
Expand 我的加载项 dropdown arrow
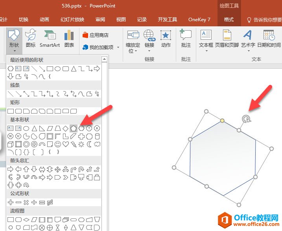pyautogui.click(x=118, y=48)
